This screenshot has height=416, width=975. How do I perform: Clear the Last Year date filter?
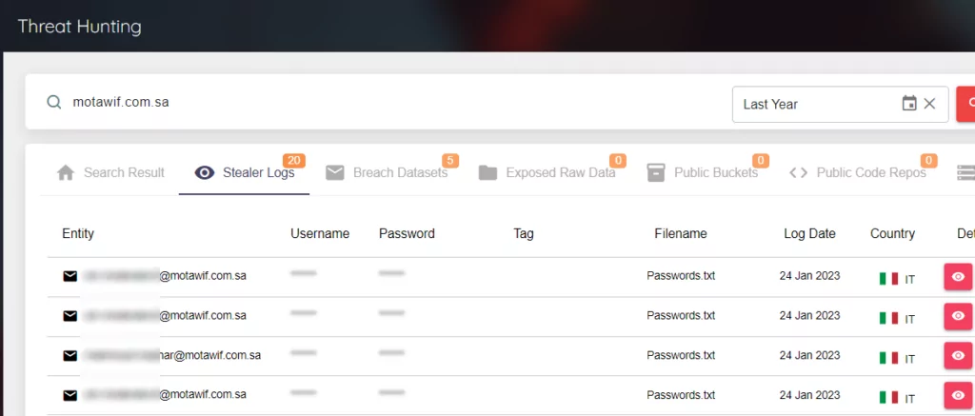(x=929, y=104)
